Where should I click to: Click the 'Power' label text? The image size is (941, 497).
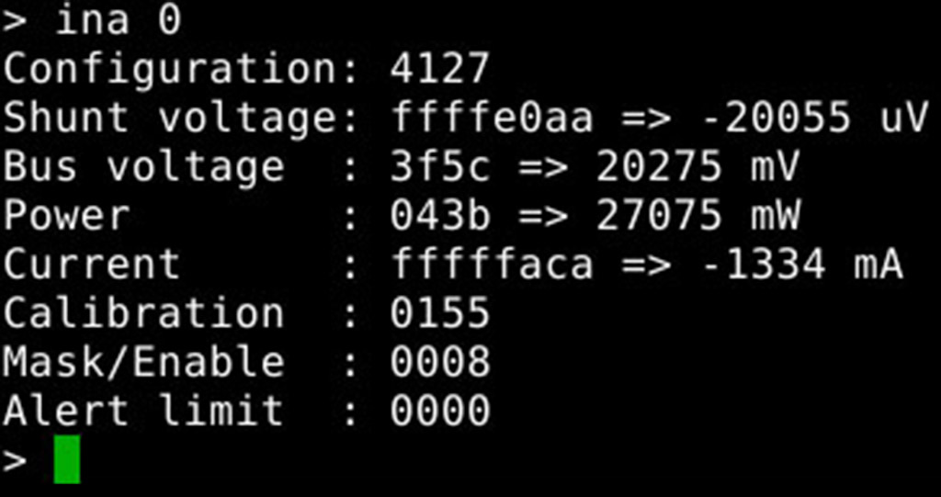pos(66,216)
